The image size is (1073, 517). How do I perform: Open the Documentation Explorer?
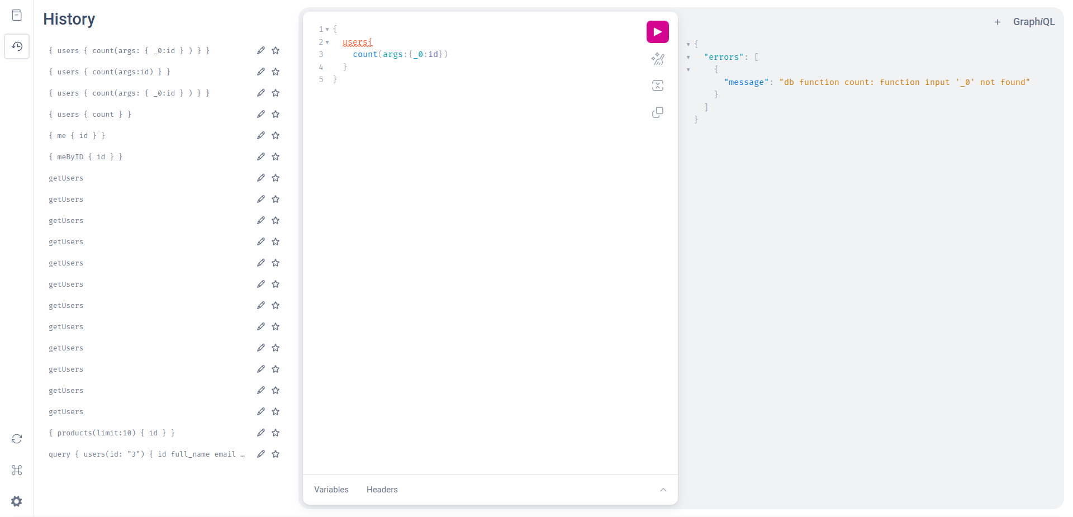[17, 15]
